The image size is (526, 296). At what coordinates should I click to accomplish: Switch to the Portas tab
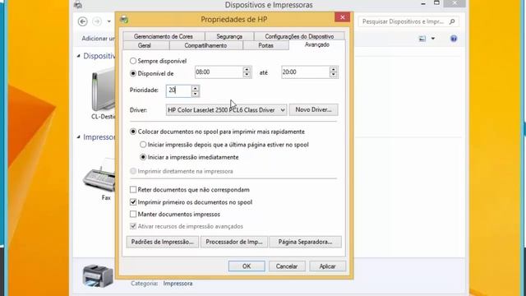coord(265,45)
